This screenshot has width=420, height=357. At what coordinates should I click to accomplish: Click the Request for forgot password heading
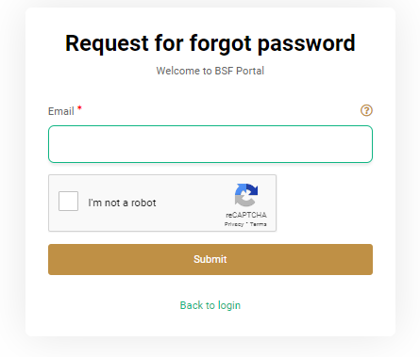(x=210, y=43)
